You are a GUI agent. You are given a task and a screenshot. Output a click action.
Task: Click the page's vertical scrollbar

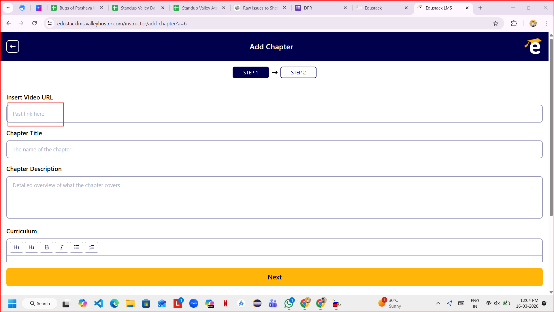coord(551,127)
